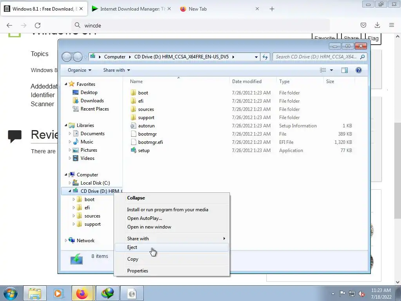The image size is (401, 301).
Task: Open view options dropdown arrow
Action: (331, 70)
